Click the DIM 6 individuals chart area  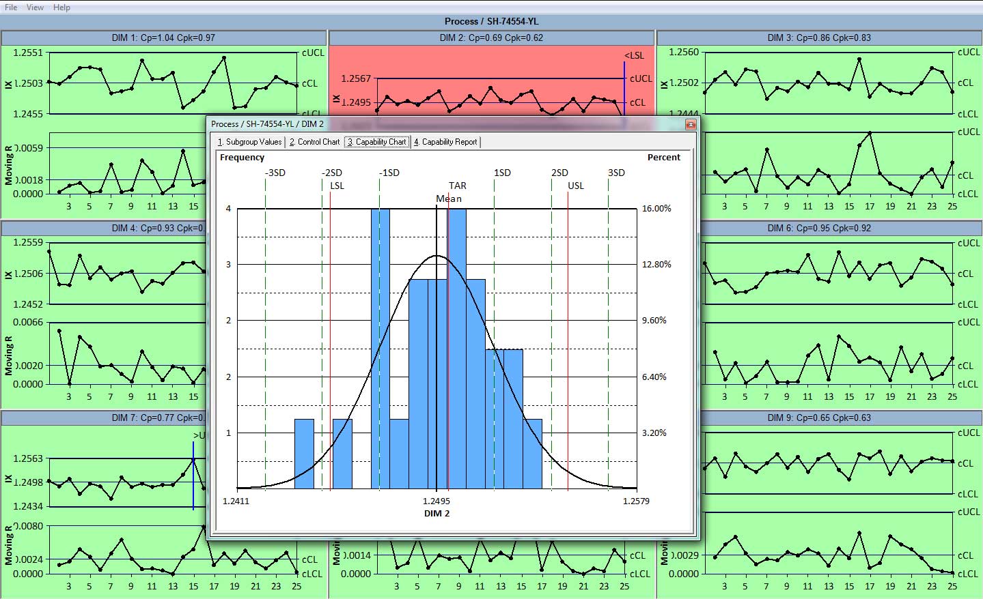[x=829, y=274]
